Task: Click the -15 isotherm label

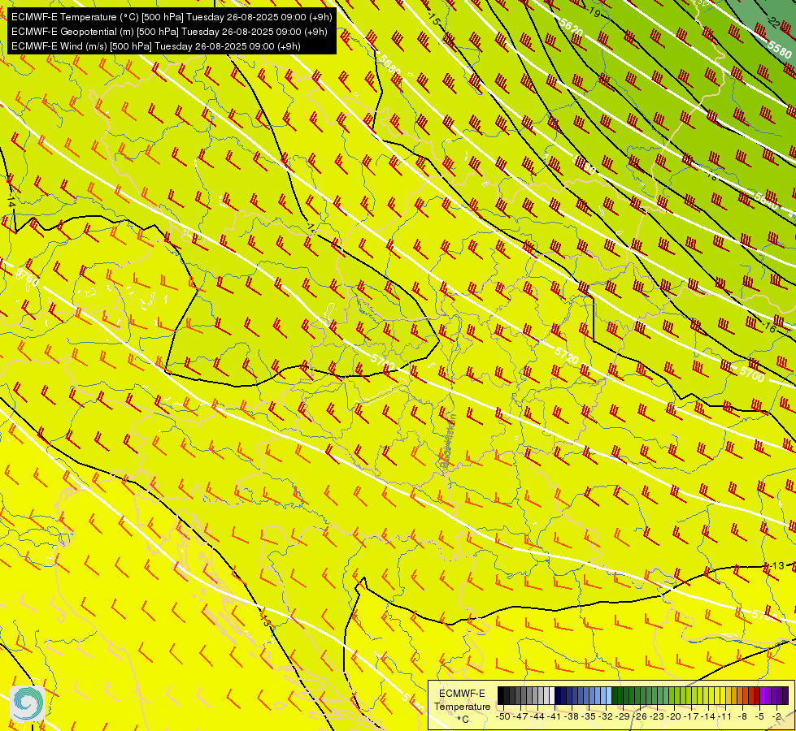Action: [434, 19]
